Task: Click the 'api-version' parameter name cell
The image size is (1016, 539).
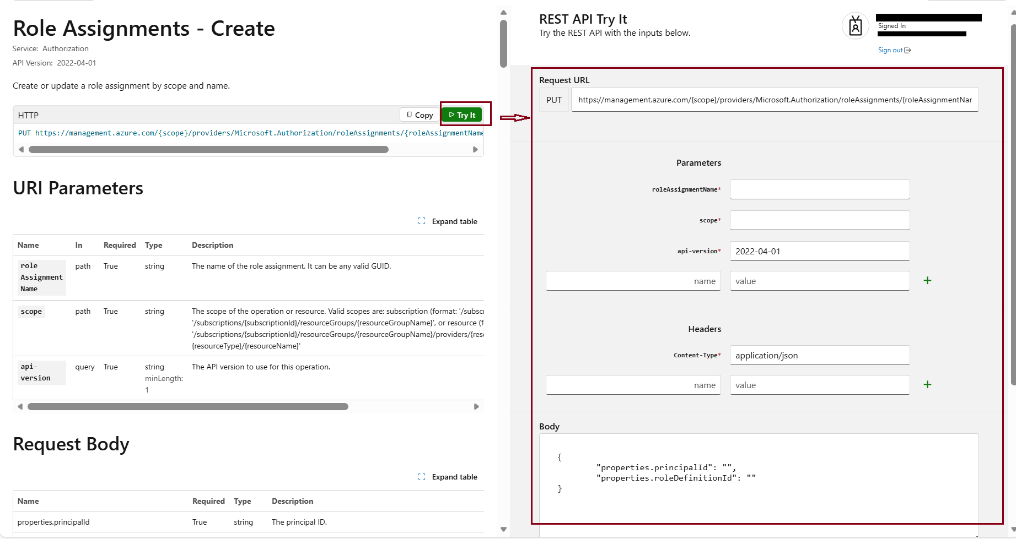Action: point(41,372)
